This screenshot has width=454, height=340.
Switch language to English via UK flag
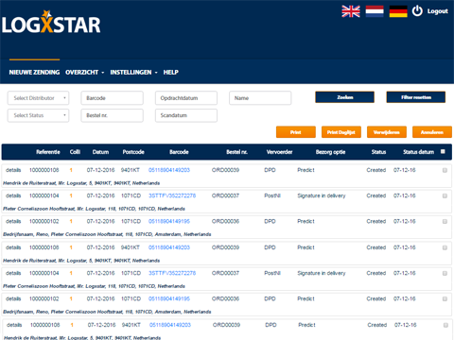tap(351, 11)
